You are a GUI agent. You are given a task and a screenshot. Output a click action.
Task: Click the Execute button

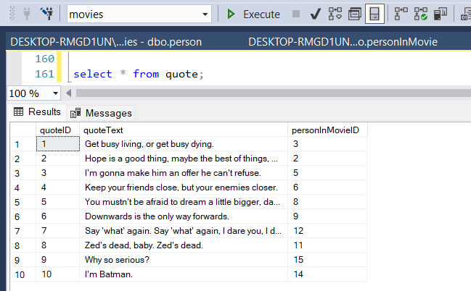pos(253,14)
